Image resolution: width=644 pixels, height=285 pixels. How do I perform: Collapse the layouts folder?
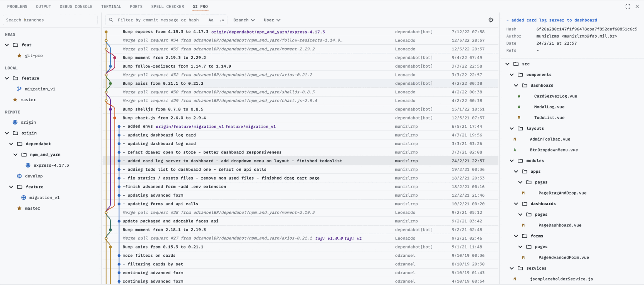coord(512,128)
